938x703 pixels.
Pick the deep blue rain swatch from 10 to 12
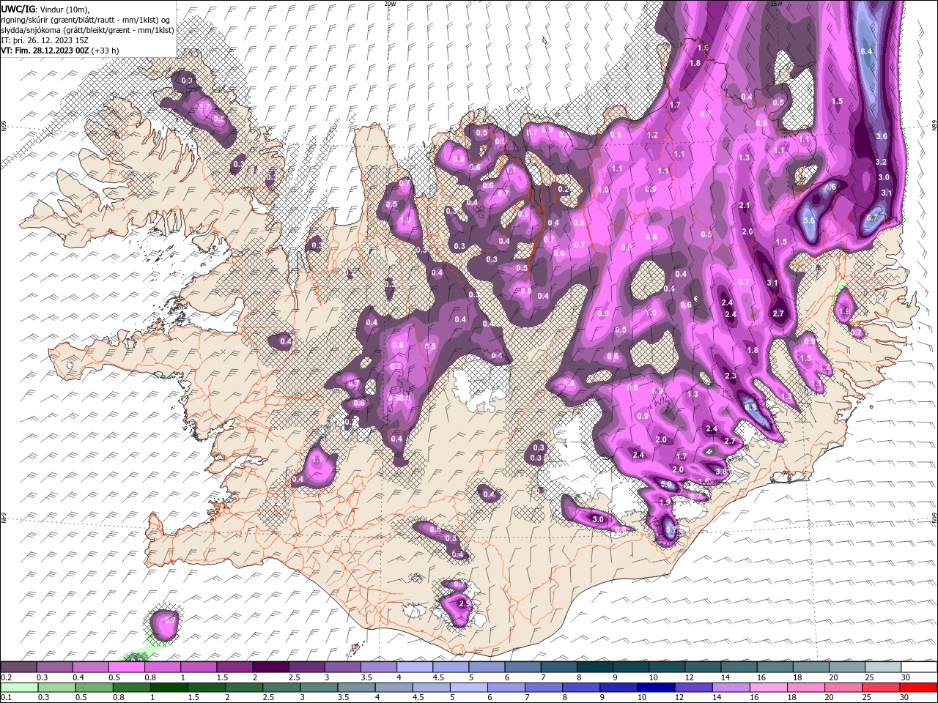657,688
